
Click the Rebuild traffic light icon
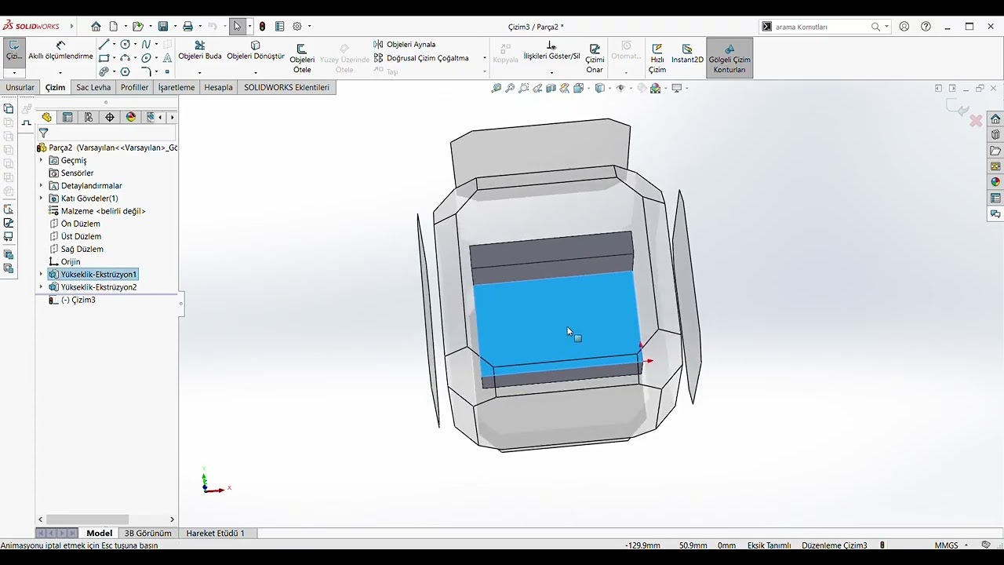[262, 27]
